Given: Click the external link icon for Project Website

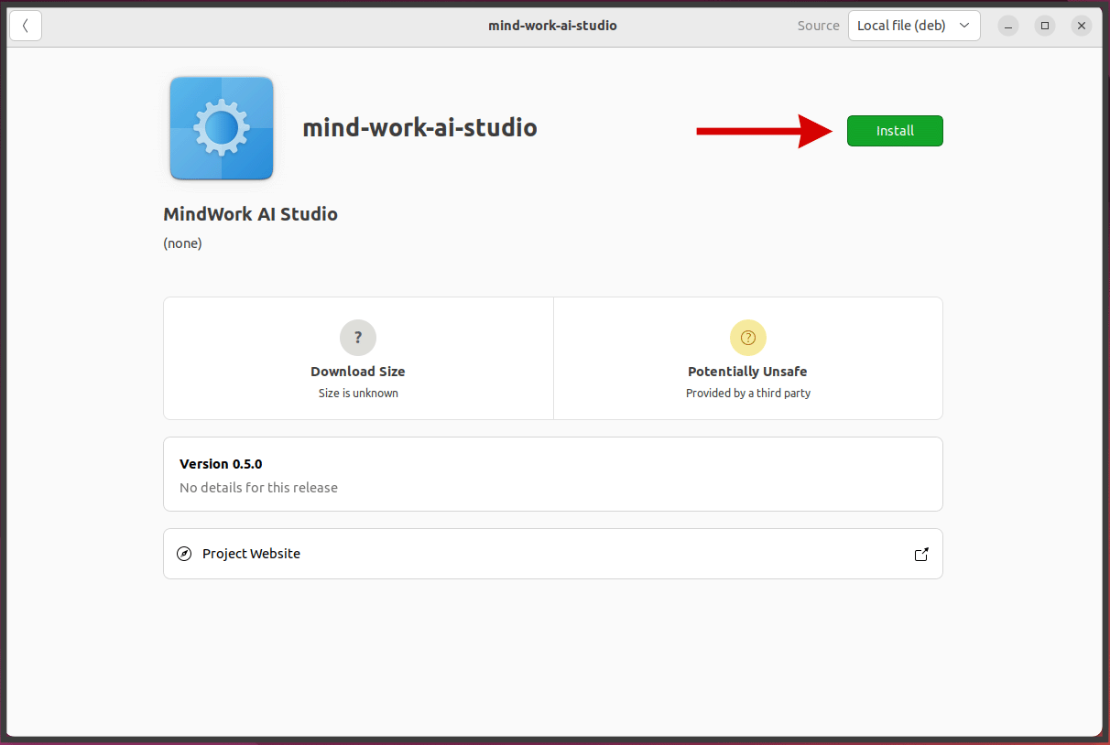Looking at the screenshot, I should (x=921, y=555).
